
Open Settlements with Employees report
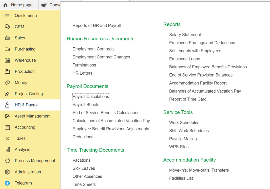195,51
